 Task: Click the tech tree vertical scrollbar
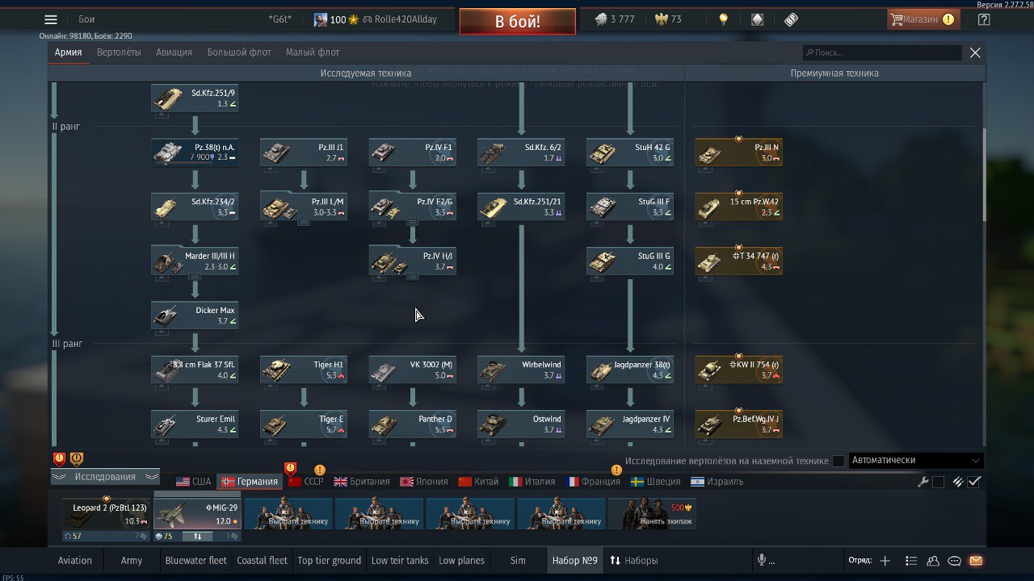(983, 173)
